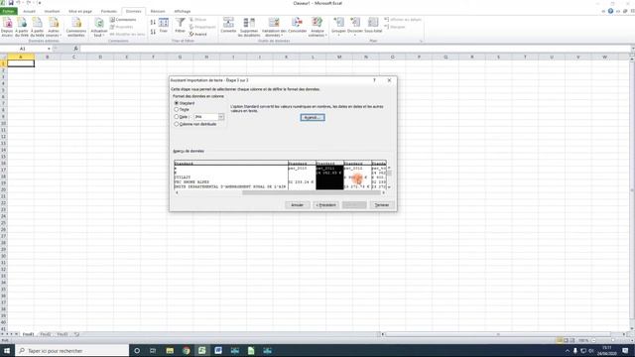635x357 pixels.
Task: Switch to the Accueil ribbon tab
Action: (29, 11)
